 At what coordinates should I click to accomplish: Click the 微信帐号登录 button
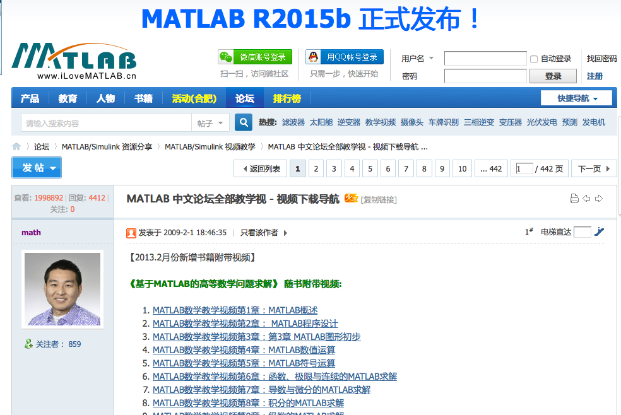click(x=255, y=57)
